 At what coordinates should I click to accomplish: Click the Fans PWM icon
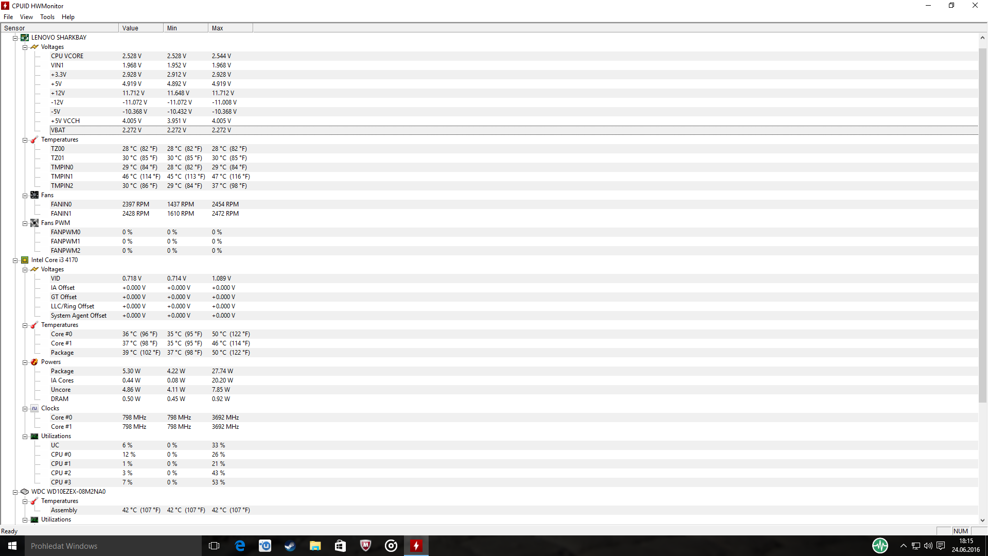34,223
